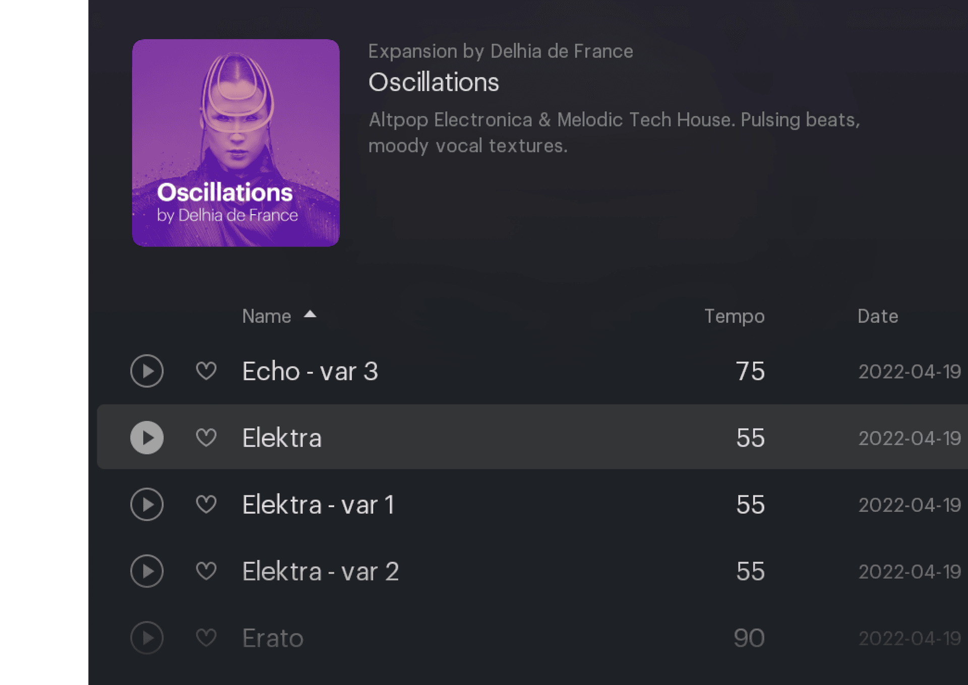The height and width of the screenshot is (685, 968).
Task: Select the Erato entry name
Action: [273, 638]
